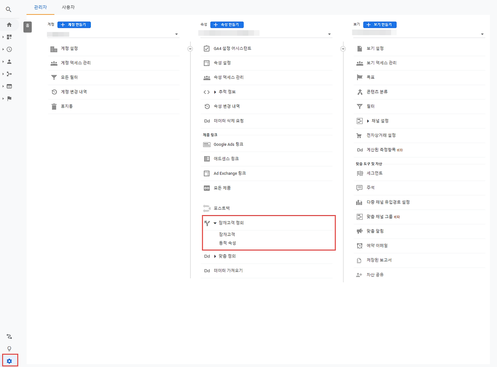
Task: Click the 계정 만들기 button
Action: (74, 25)
